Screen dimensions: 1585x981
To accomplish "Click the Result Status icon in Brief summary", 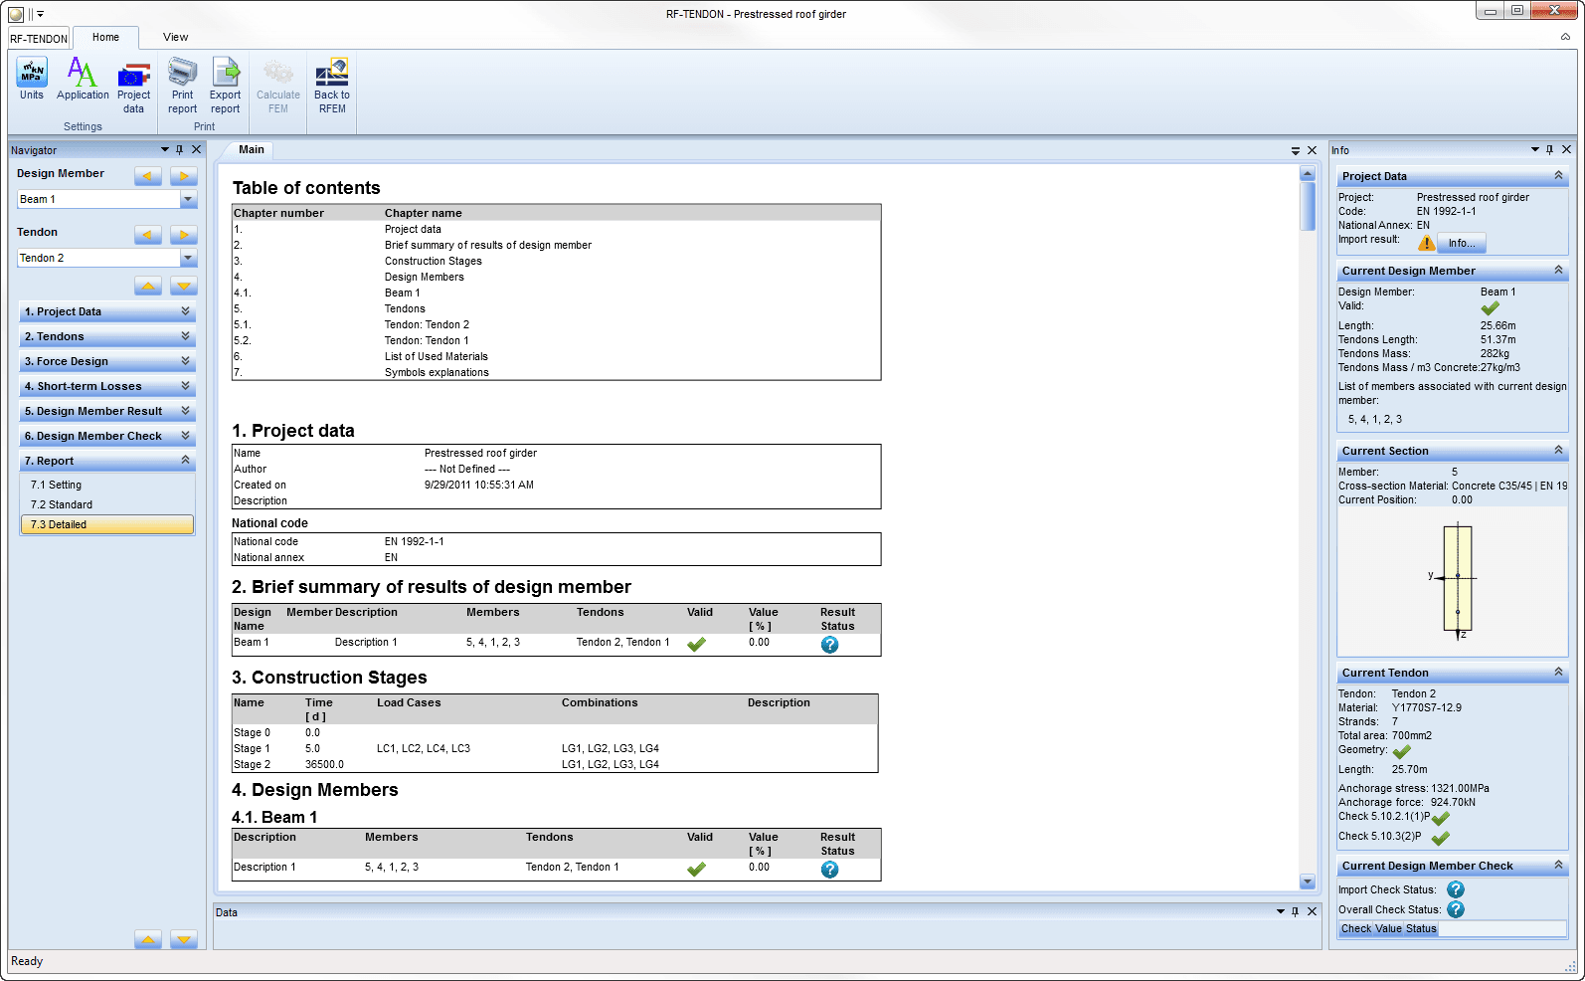I will tap(830, 645).
